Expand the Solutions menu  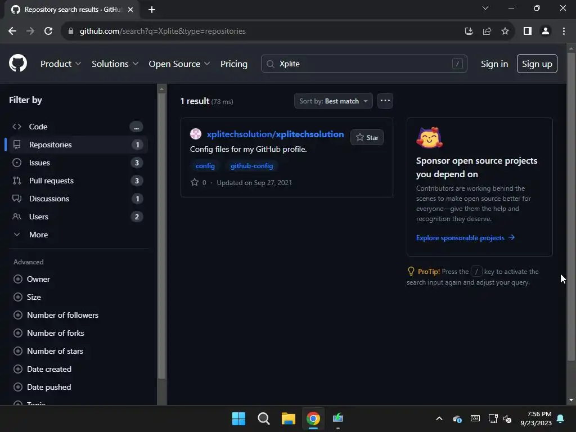pyautogui.click(x=115, y=64)
